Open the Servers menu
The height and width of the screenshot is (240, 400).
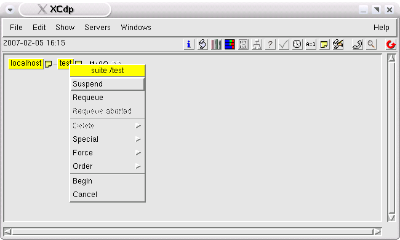pyautogui.click(x=97, y=28)
